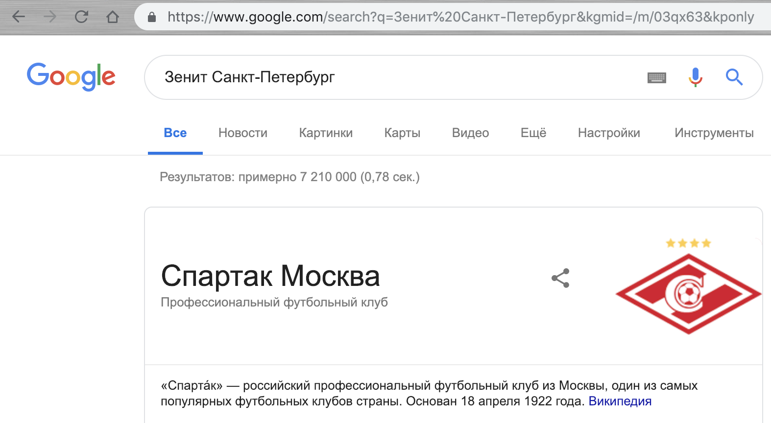Open the Настройки search settings menu
The image size is (771, 423).
[x=609, y=133]
